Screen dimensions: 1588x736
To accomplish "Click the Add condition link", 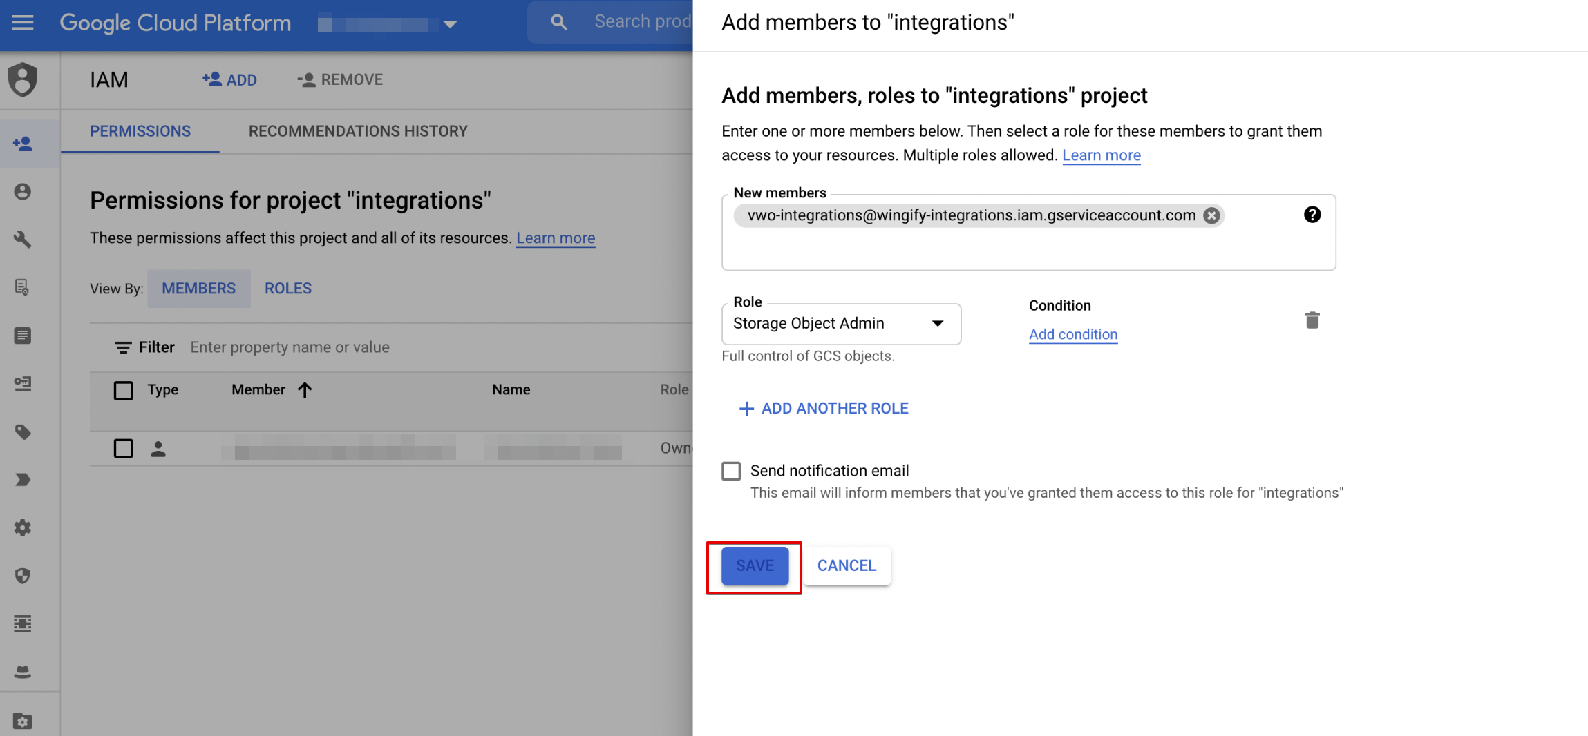I will point(1073,334).
